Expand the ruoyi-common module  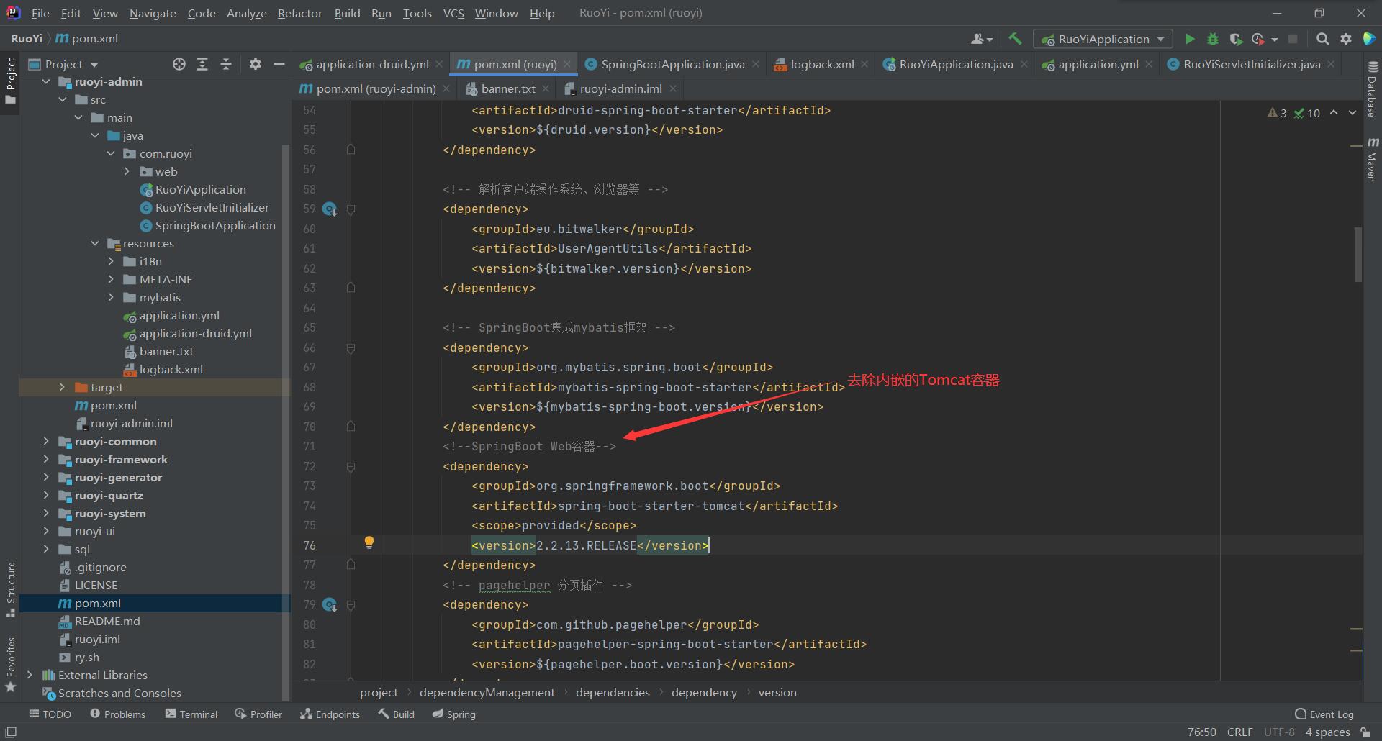click(x=46, y=441)
